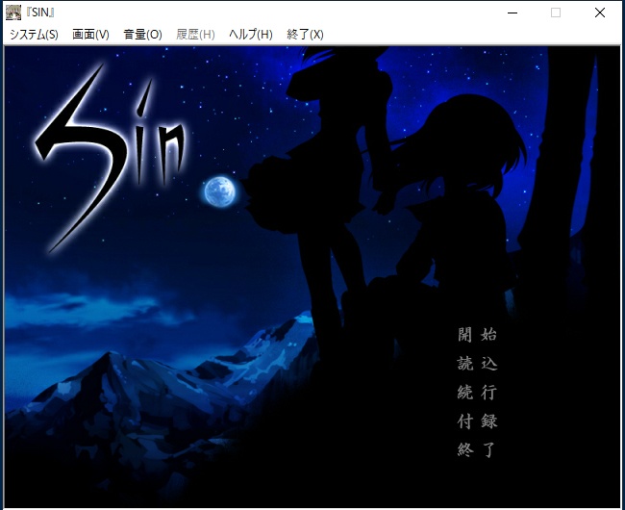Click the grayed 履歴(H) history menu
The image size is (625, 510).
[195, 35]
